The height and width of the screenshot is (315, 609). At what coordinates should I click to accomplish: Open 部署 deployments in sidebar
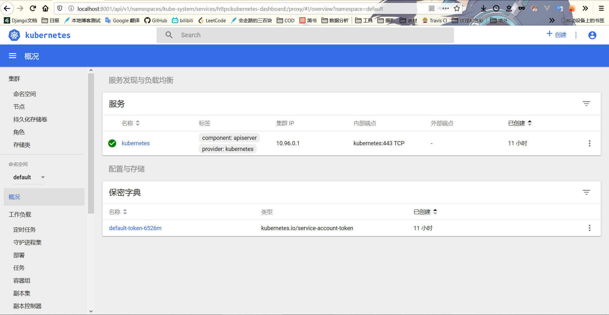(19, 255)
